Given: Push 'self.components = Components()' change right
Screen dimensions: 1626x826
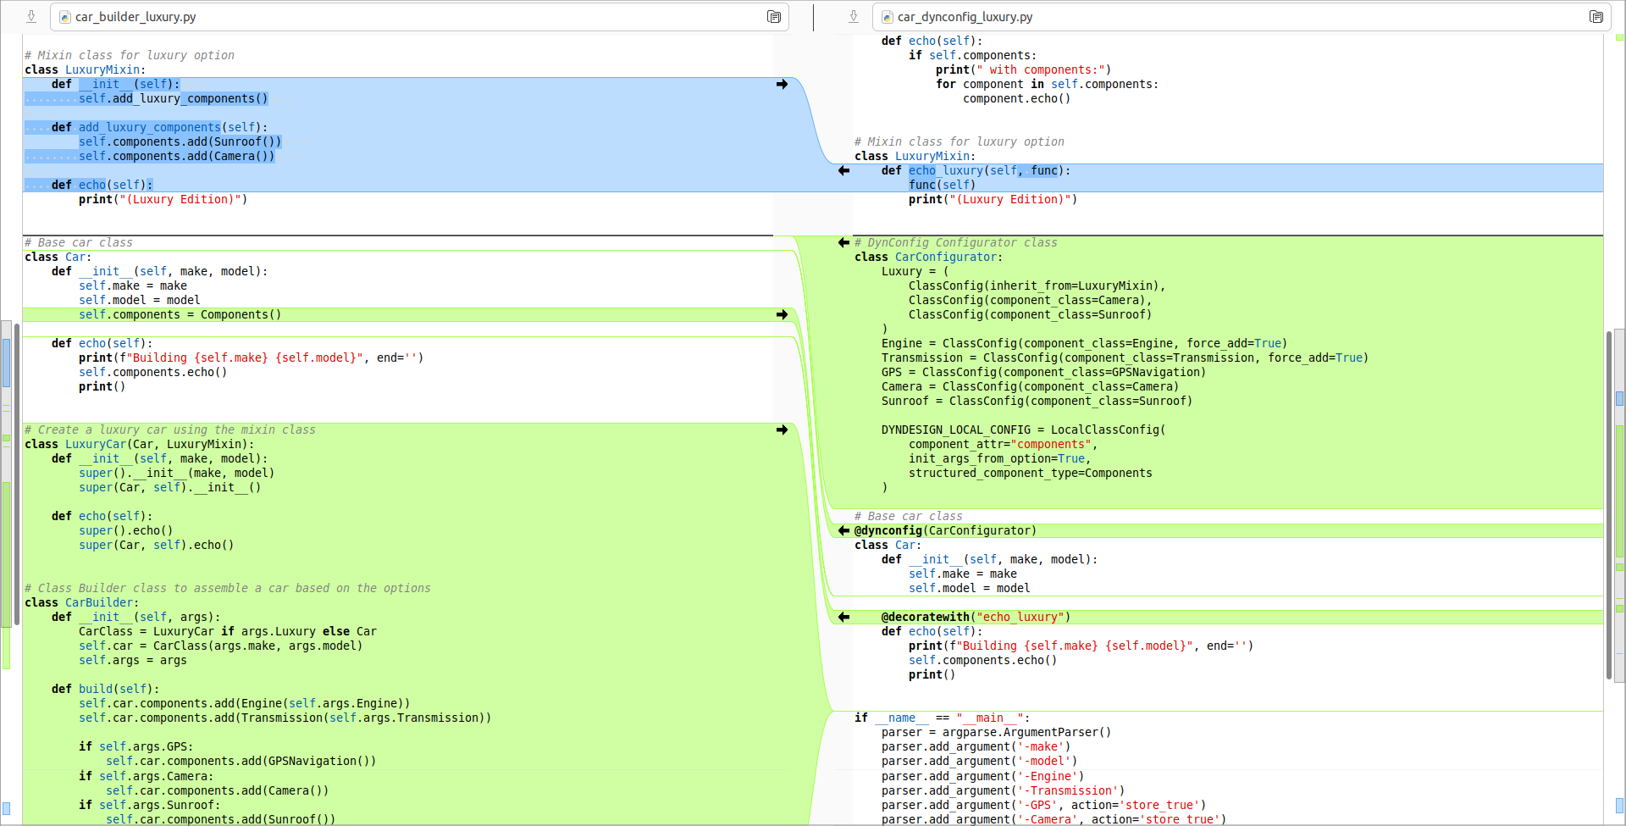Looking at the screenshot, I should pos(782,315).
